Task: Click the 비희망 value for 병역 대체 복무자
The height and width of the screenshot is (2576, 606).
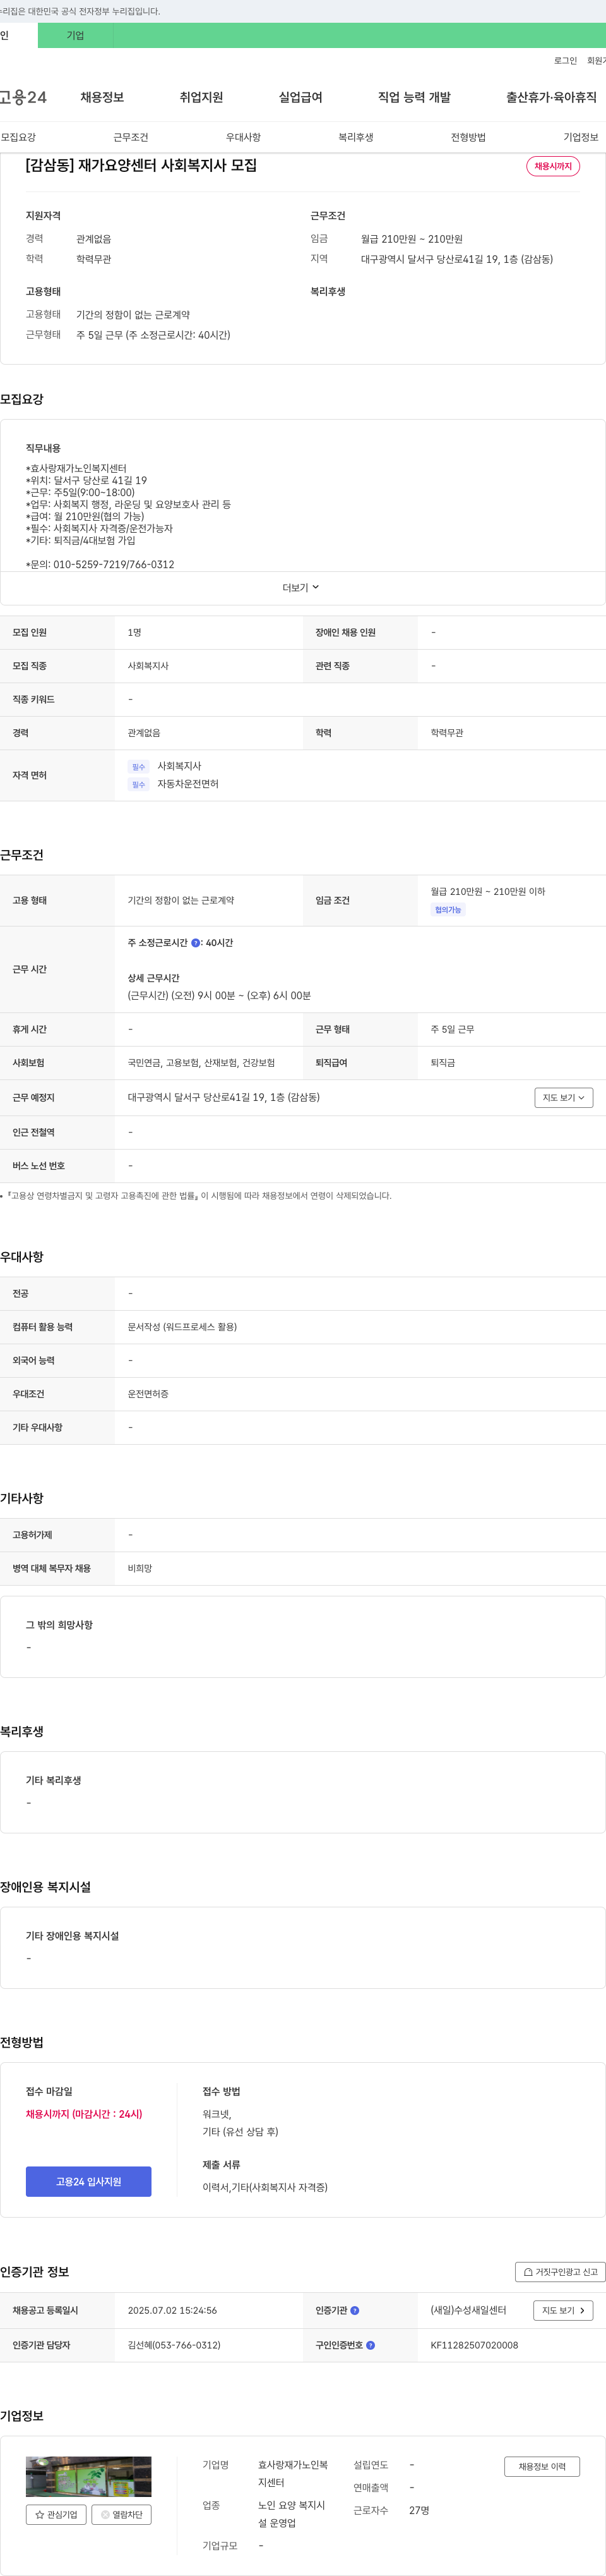Action: click(x=140, y=1568)
